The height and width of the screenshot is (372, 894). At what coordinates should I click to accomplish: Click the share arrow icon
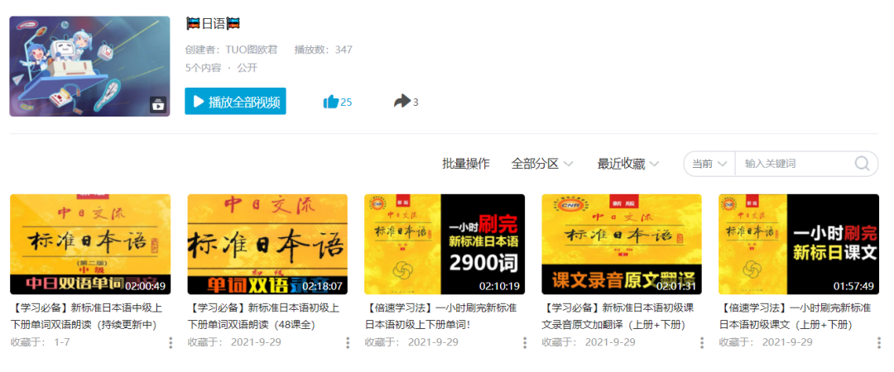402,102
